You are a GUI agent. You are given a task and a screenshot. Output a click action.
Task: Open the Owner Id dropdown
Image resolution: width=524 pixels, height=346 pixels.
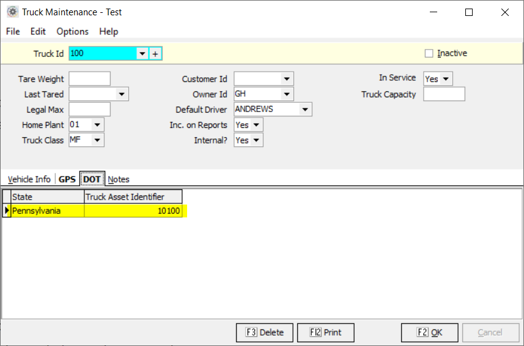pyautogui.click(x=287, y=94)
